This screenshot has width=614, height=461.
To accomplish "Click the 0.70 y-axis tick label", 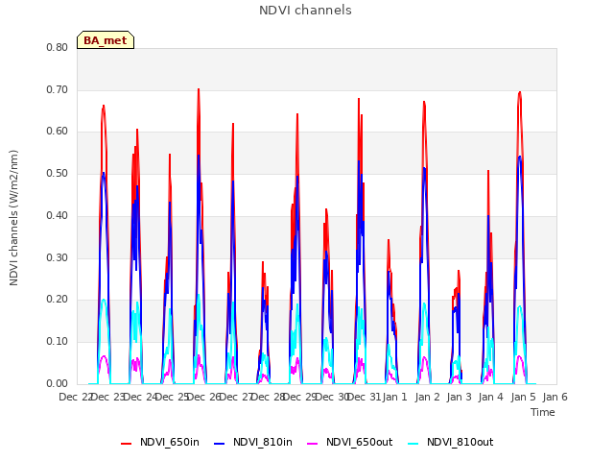I will [x=58, y=89].
